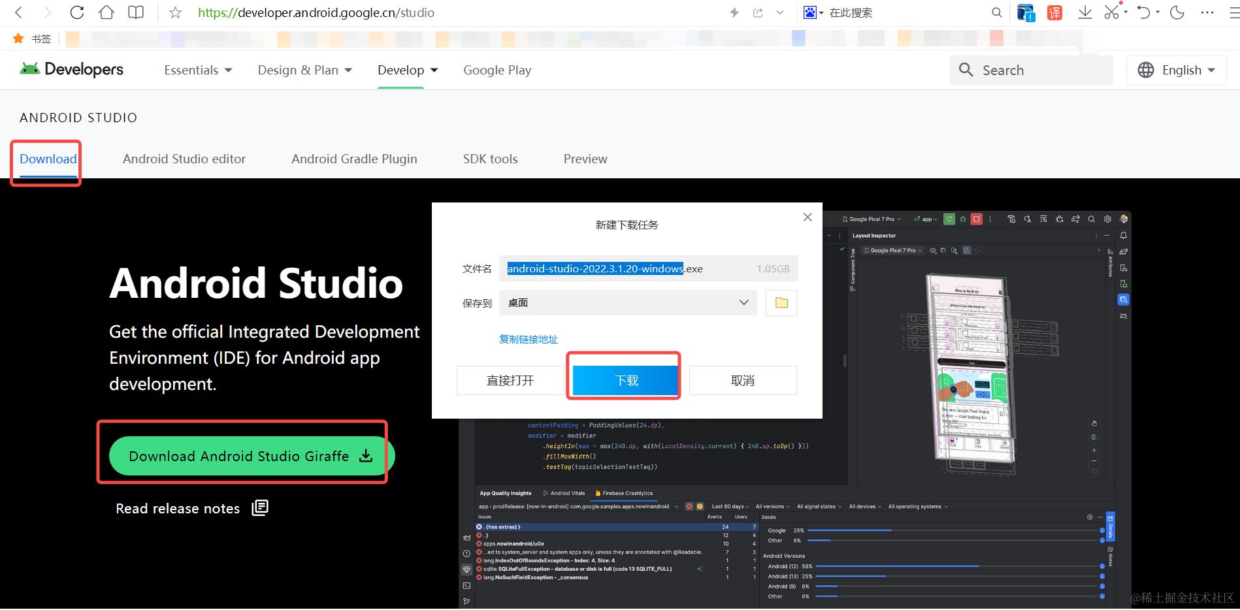Close the 新建下载任务 dialog
The image size is (1240, 610).
click(808, 217)
